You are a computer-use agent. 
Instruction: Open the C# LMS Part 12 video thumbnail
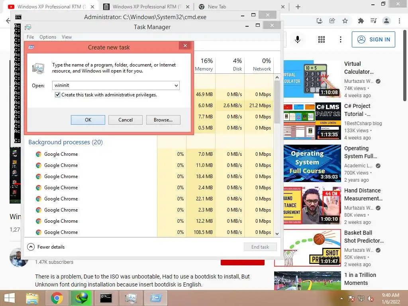312,121
